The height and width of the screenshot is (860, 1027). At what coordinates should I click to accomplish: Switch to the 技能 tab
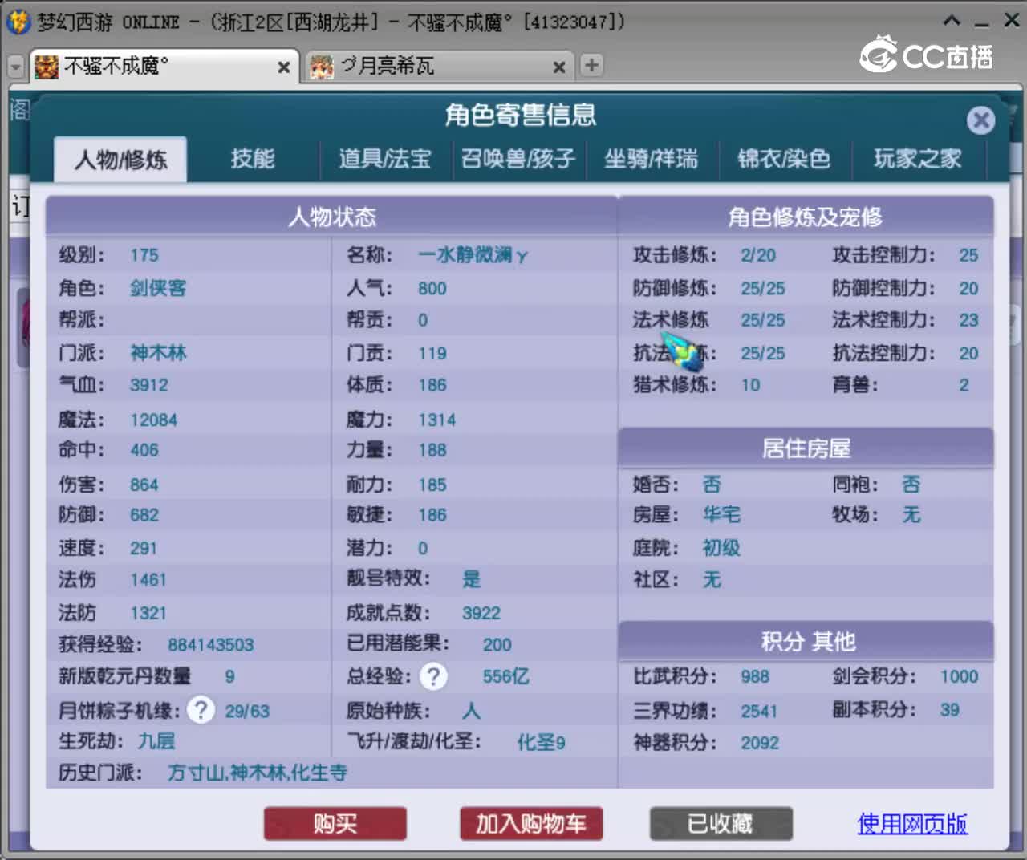pos(253,159)
